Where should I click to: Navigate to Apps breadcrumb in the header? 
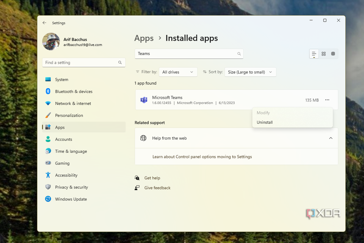(144, 38)
